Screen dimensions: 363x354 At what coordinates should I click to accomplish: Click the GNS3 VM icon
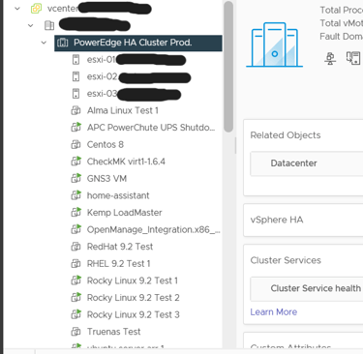(x=76, y=178)
